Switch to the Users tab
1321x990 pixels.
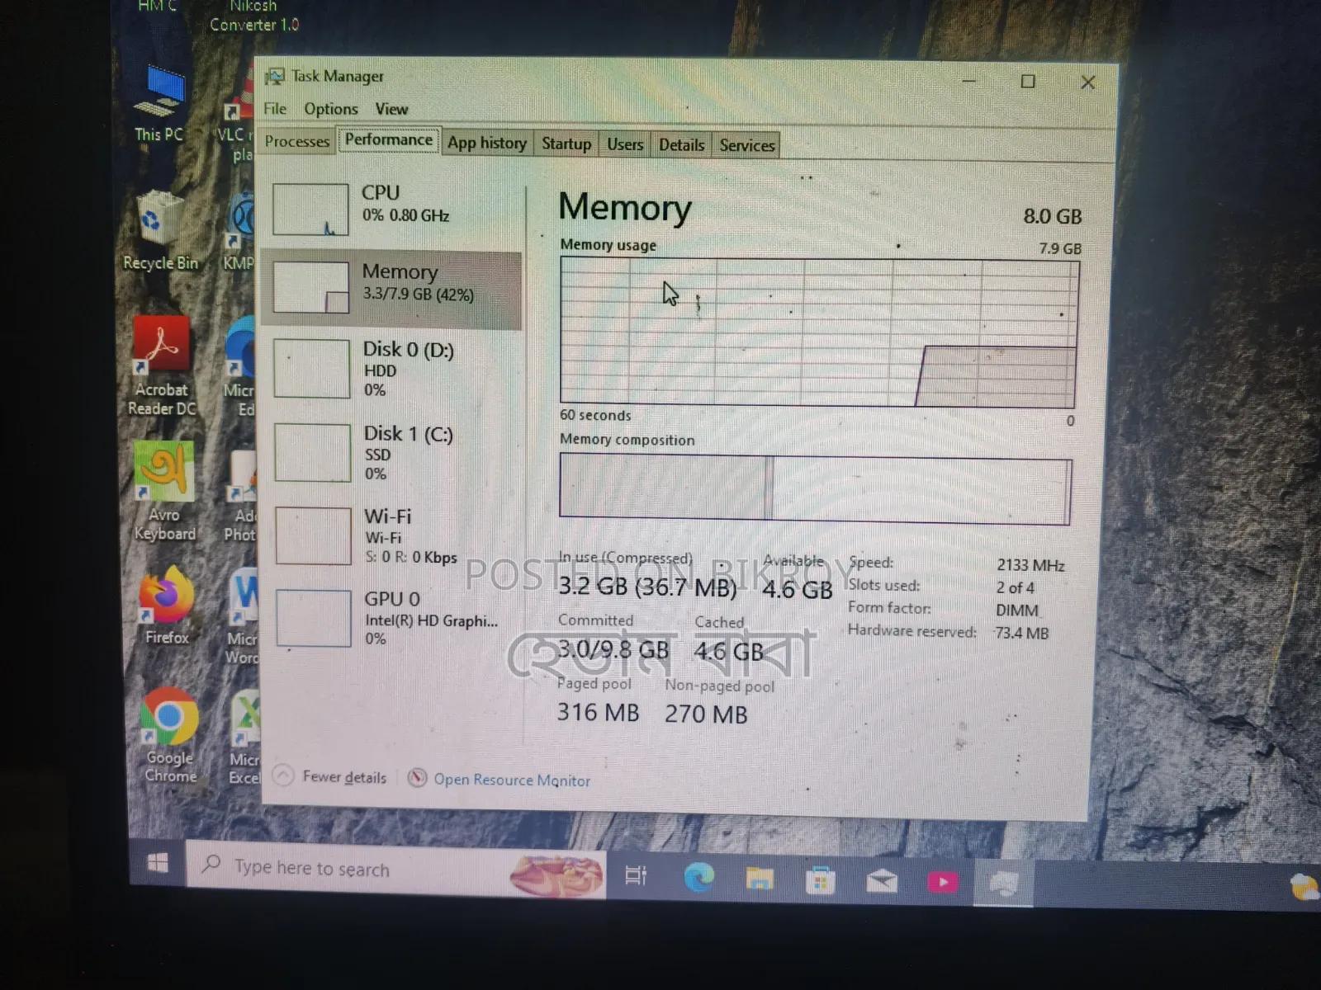(625, 144)
